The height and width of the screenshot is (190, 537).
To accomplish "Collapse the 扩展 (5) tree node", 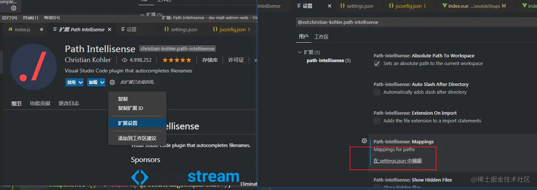I will click(x=300, y=53).
